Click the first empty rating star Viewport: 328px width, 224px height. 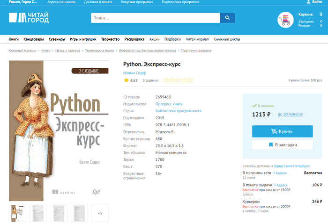click(166, 80)
